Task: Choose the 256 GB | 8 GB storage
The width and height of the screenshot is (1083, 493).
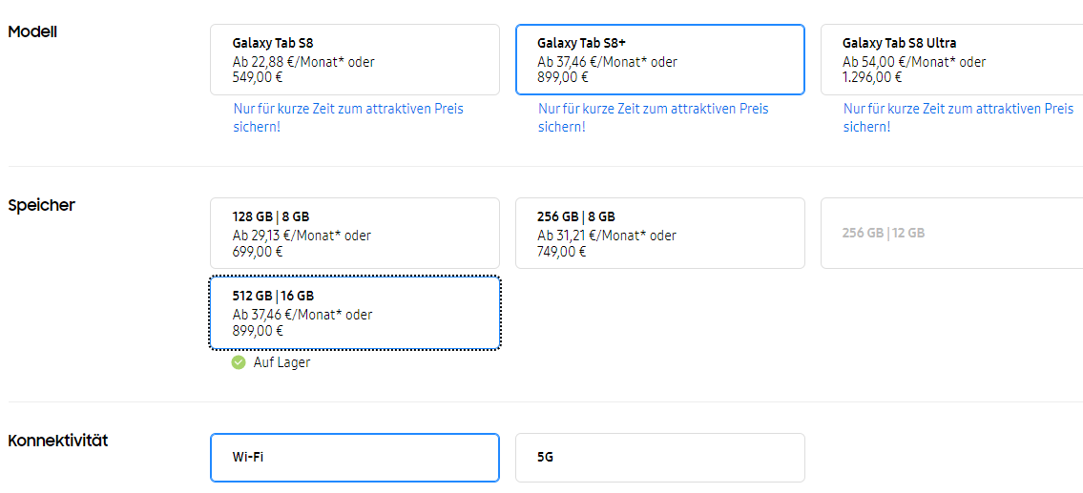Action: (x=660, y=234)
